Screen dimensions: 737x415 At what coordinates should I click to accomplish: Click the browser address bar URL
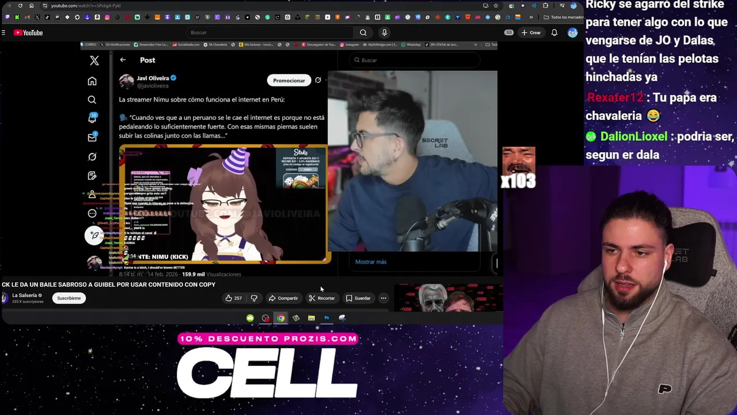coord(86,6)
